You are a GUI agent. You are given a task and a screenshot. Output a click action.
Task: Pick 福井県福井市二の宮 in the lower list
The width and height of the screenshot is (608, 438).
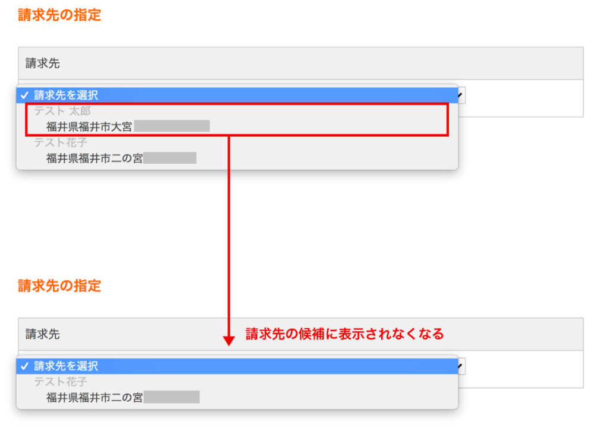click(x=94, y=398)
